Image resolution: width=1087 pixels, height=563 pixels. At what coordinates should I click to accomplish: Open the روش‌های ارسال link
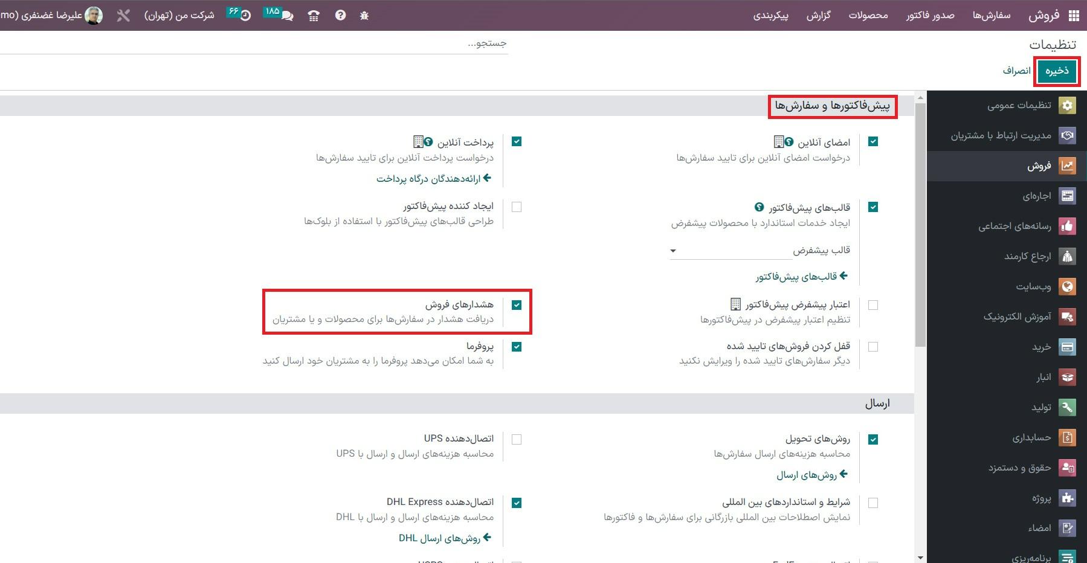[812, 475]
